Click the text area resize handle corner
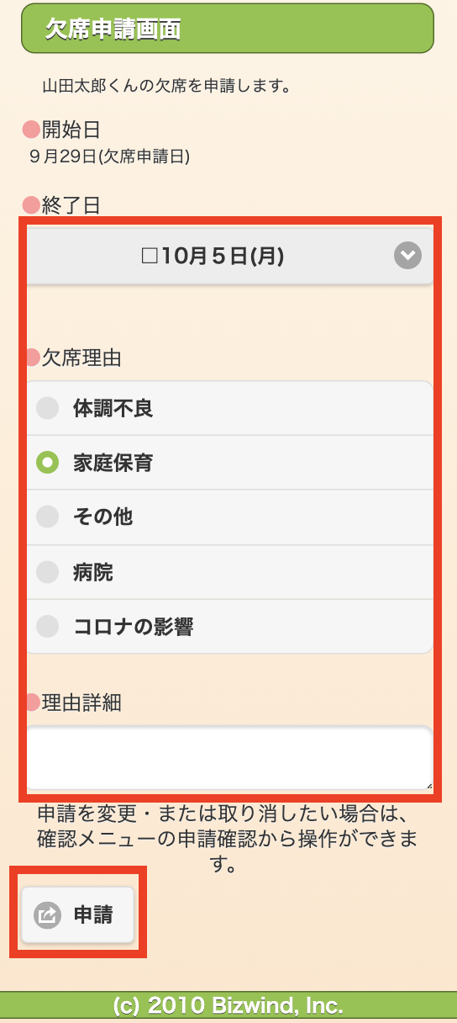The height and width of the screenshot is (1023, 457). click(x=428, y=785)
